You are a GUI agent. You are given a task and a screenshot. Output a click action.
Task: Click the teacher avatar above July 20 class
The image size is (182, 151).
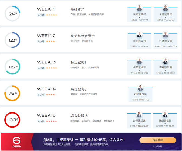pyautogui.click(x=166, y=61)
